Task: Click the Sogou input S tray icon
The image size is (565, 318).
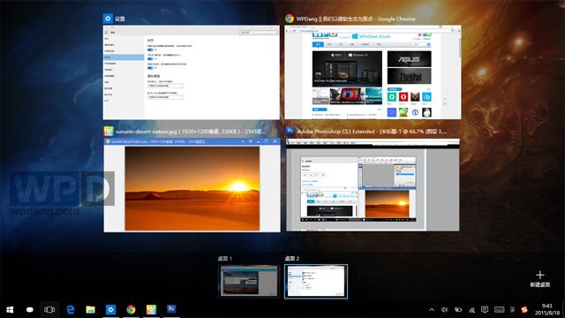Action: [524, 310]
